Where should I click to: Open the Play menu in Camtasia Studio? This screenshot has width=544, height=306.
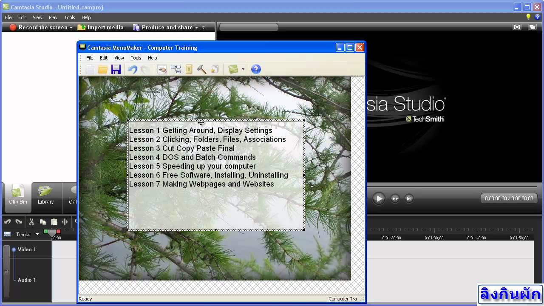point(53,17)
